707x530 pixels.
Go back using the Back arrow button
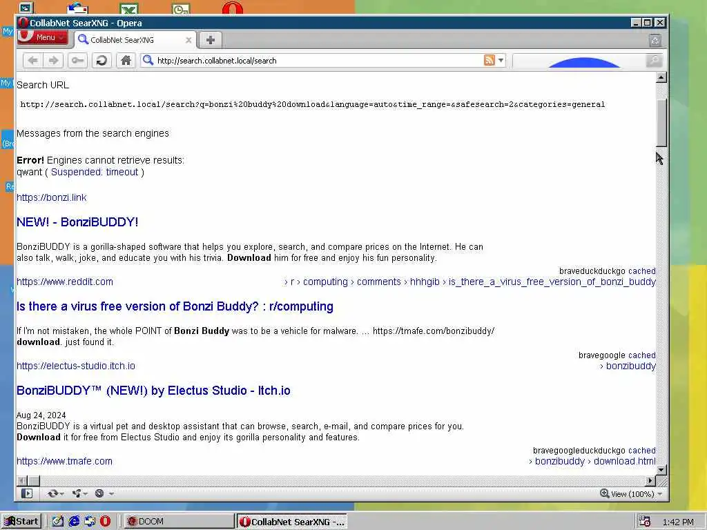click(x=33, y=61)
